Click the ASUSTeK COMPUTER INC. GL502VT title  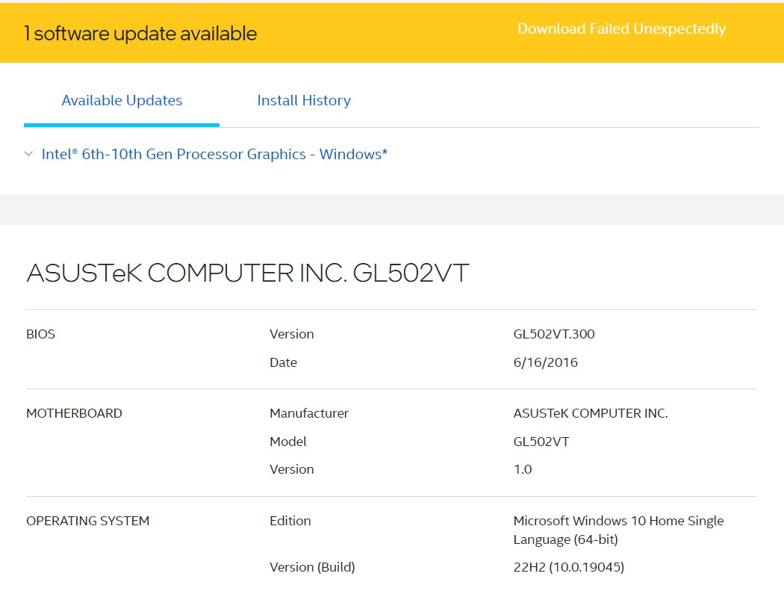(247, 273)
